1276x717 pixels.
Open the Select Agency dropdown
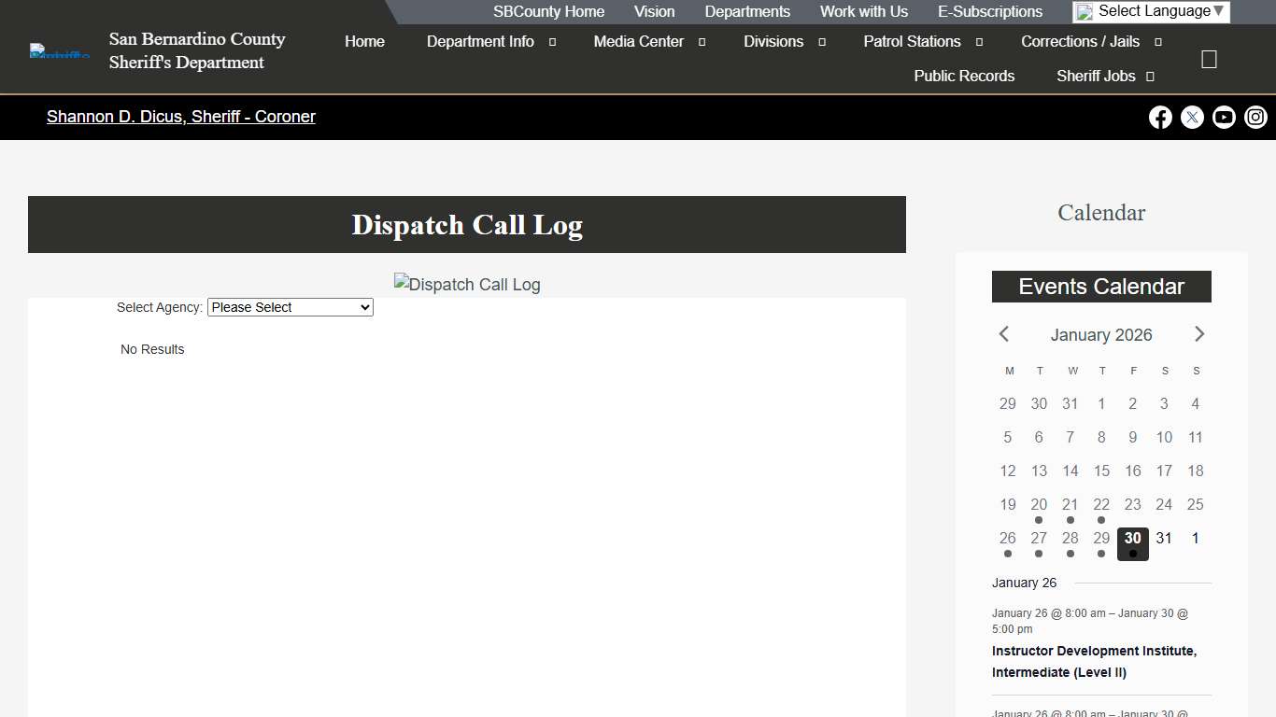click(290, 307)
